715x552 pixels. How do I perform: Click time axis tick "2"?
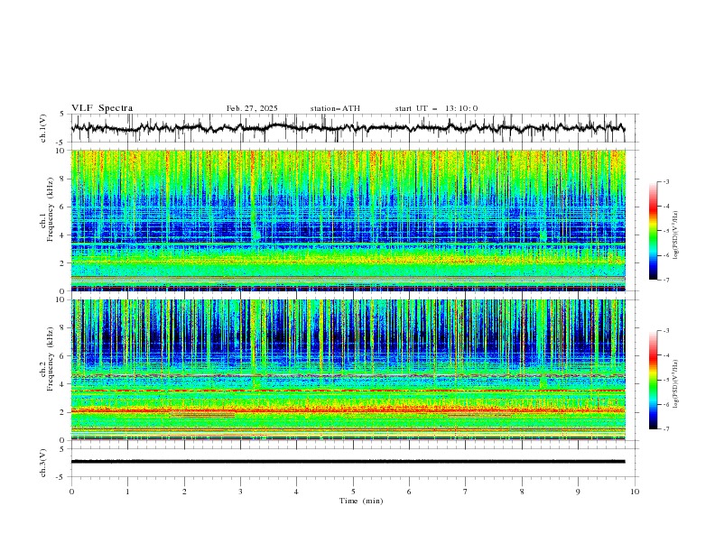pyautogui.click(x=184, y=492)
